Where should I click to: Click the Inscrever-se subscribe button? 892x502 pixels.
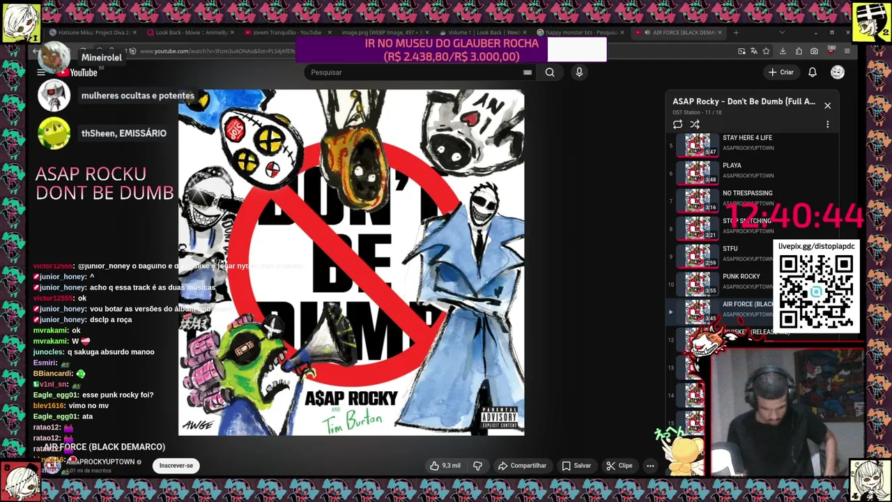coord(176,466)
